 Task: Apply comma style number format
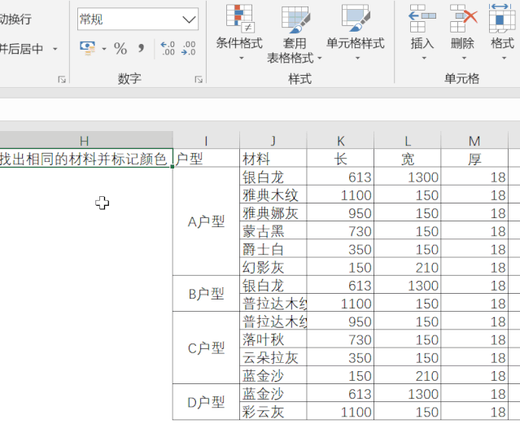pos(141,49)
